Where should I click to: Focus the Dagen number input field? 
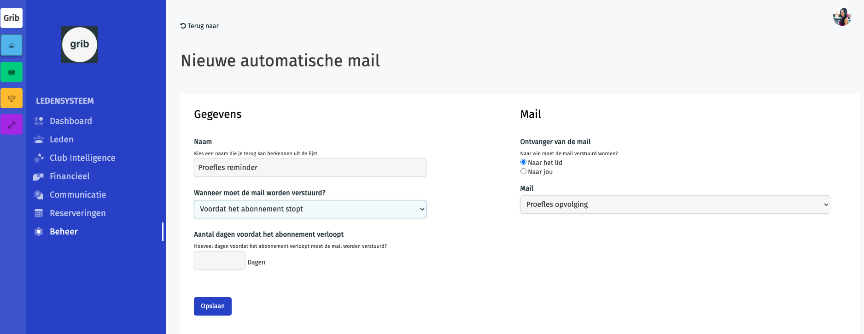coord(220,260)
